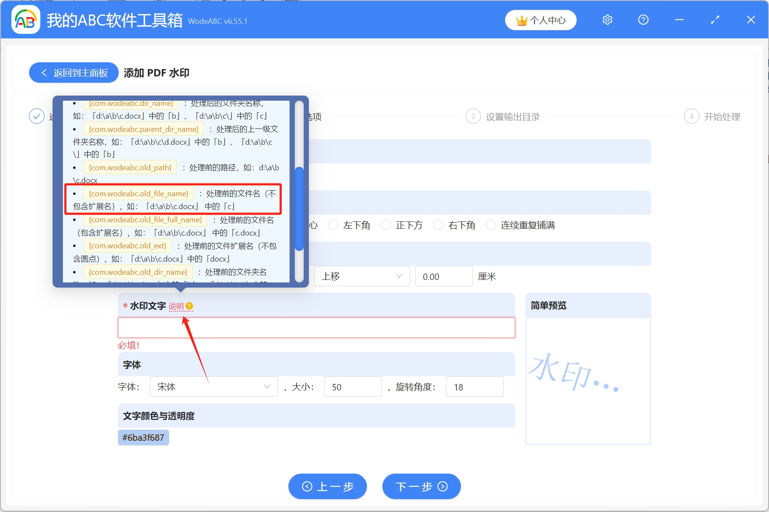Viewport: 769px width, 512px height.
Task: Click the step 3 circle for 设置输出目录
Action: pyautogui.click(x=473, y=116)
